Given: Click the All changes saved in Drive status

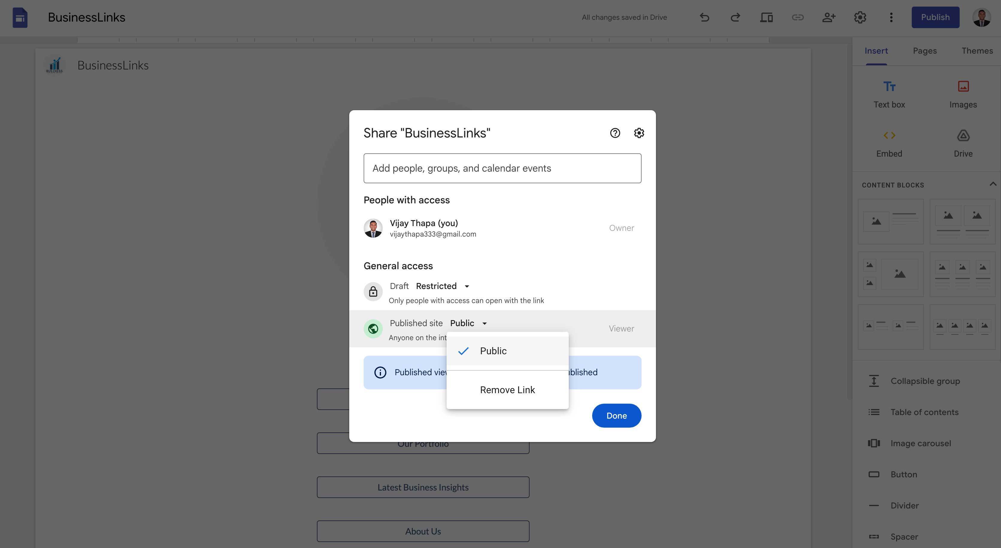Looking at the screenshot, I should click(x=624, y=17).
